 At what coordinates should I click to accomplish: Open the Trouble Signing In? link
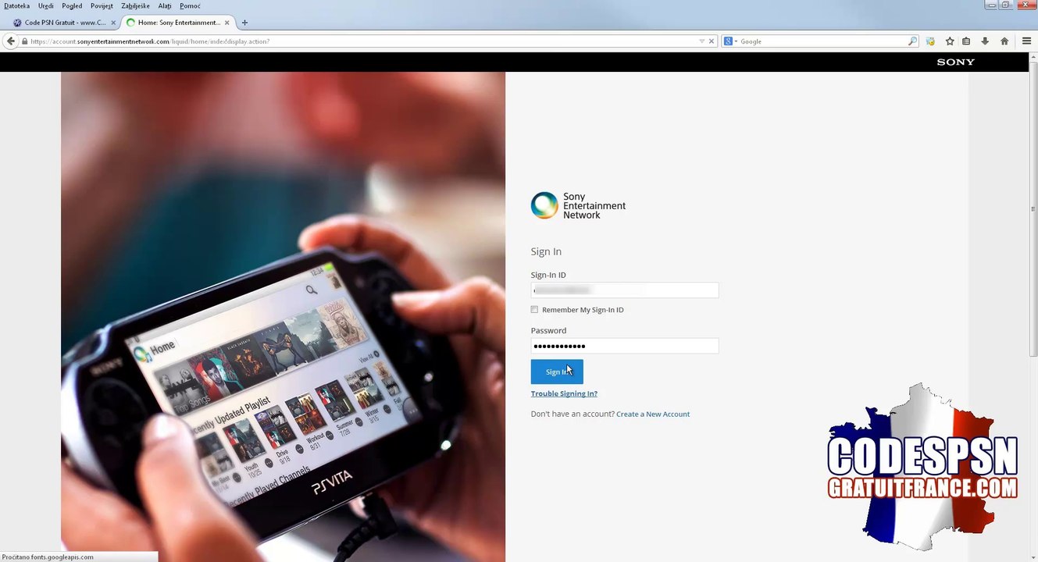pos(564,393)
